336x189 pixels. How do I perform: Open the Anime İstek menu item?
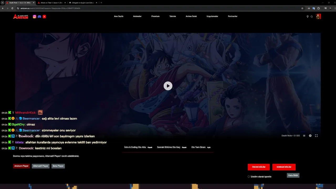click(191, 16)
